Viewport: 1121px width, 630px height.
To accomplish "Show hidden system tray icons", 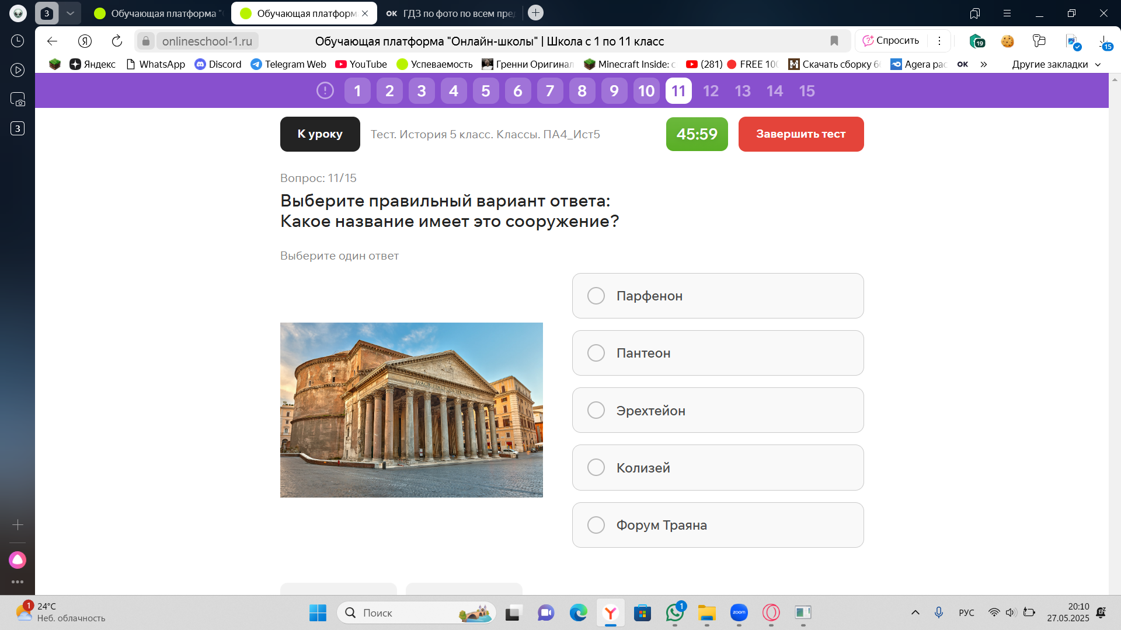I will (x=915, y=612).
